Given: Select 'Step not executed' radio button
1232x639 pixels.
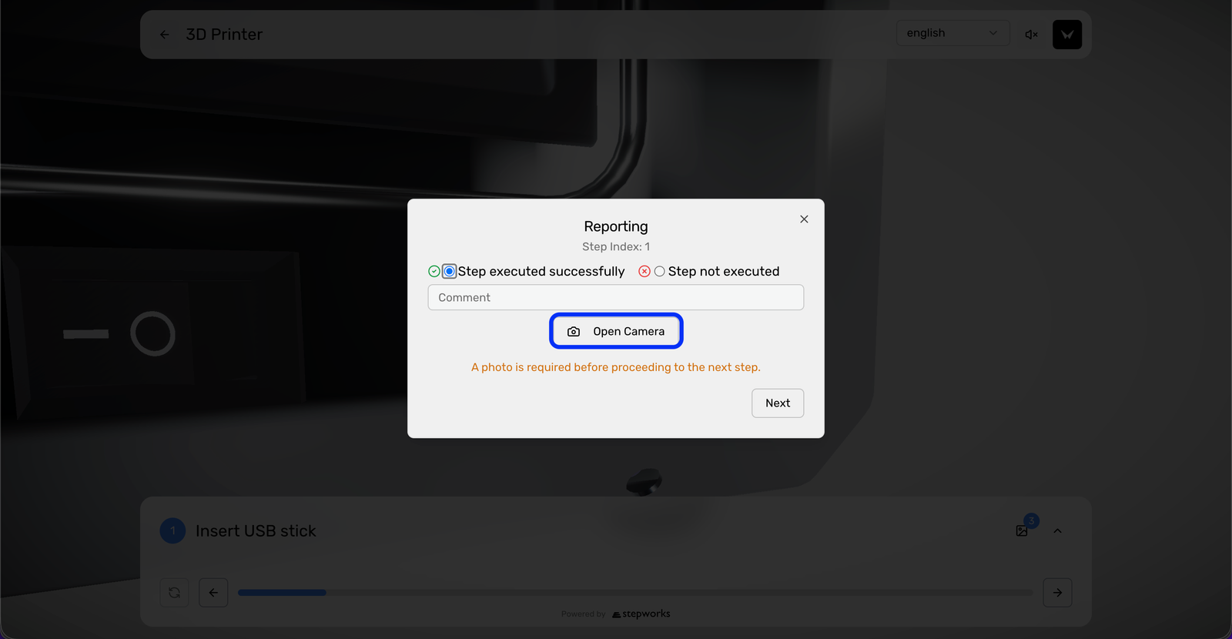Looking at the screenshot, I should [x=660, y=271].
